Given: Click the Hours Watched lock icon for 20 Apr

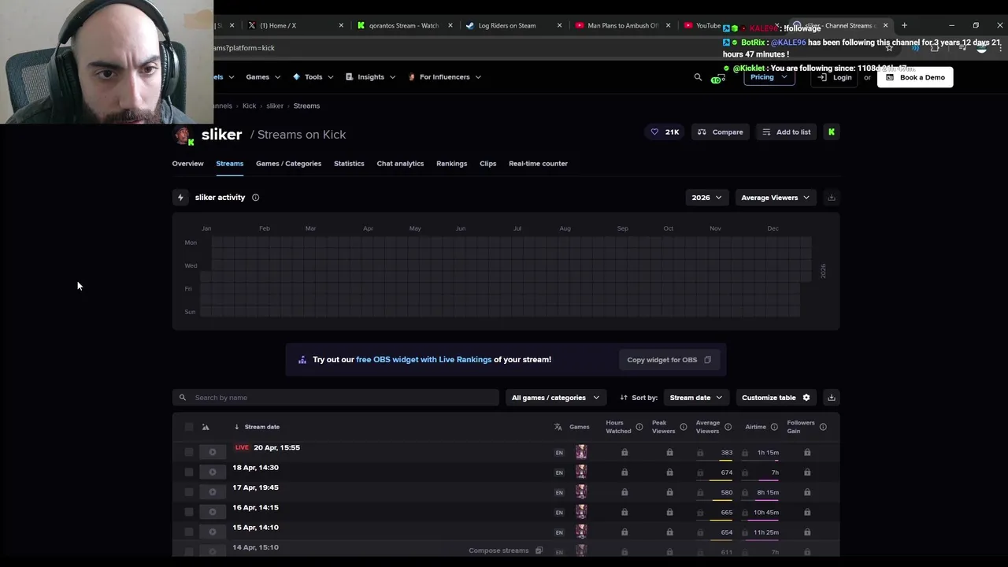Looking at the screenshot, I should point(624,453).
